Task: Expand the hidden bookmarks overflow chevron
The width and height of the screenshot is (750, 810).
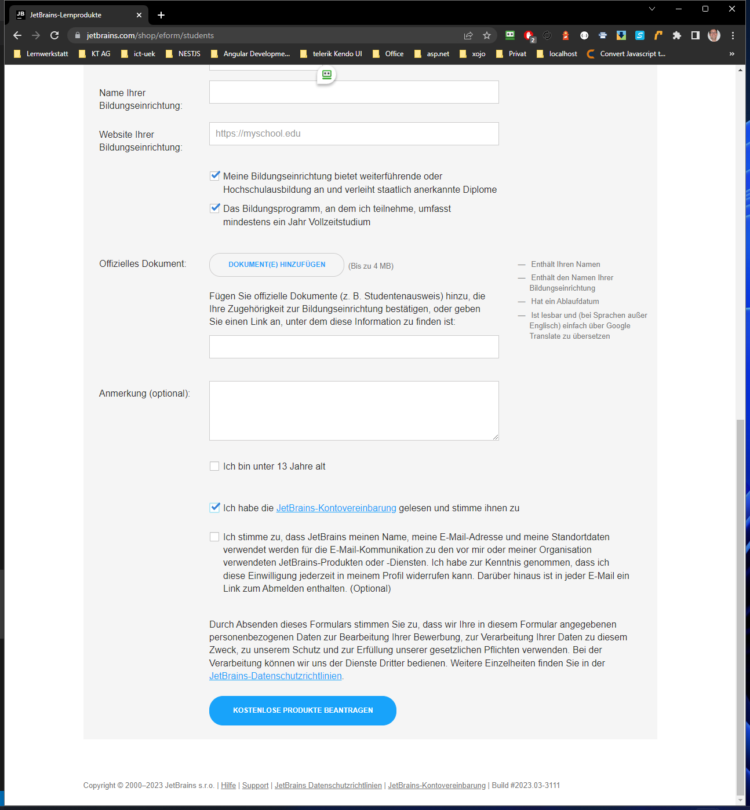Action: click(x=731, y=54)
